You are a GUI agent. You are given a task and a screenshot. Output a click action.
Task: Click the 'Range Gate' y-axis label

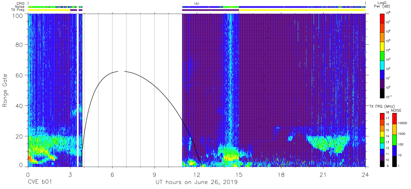(x=5, y=90)
